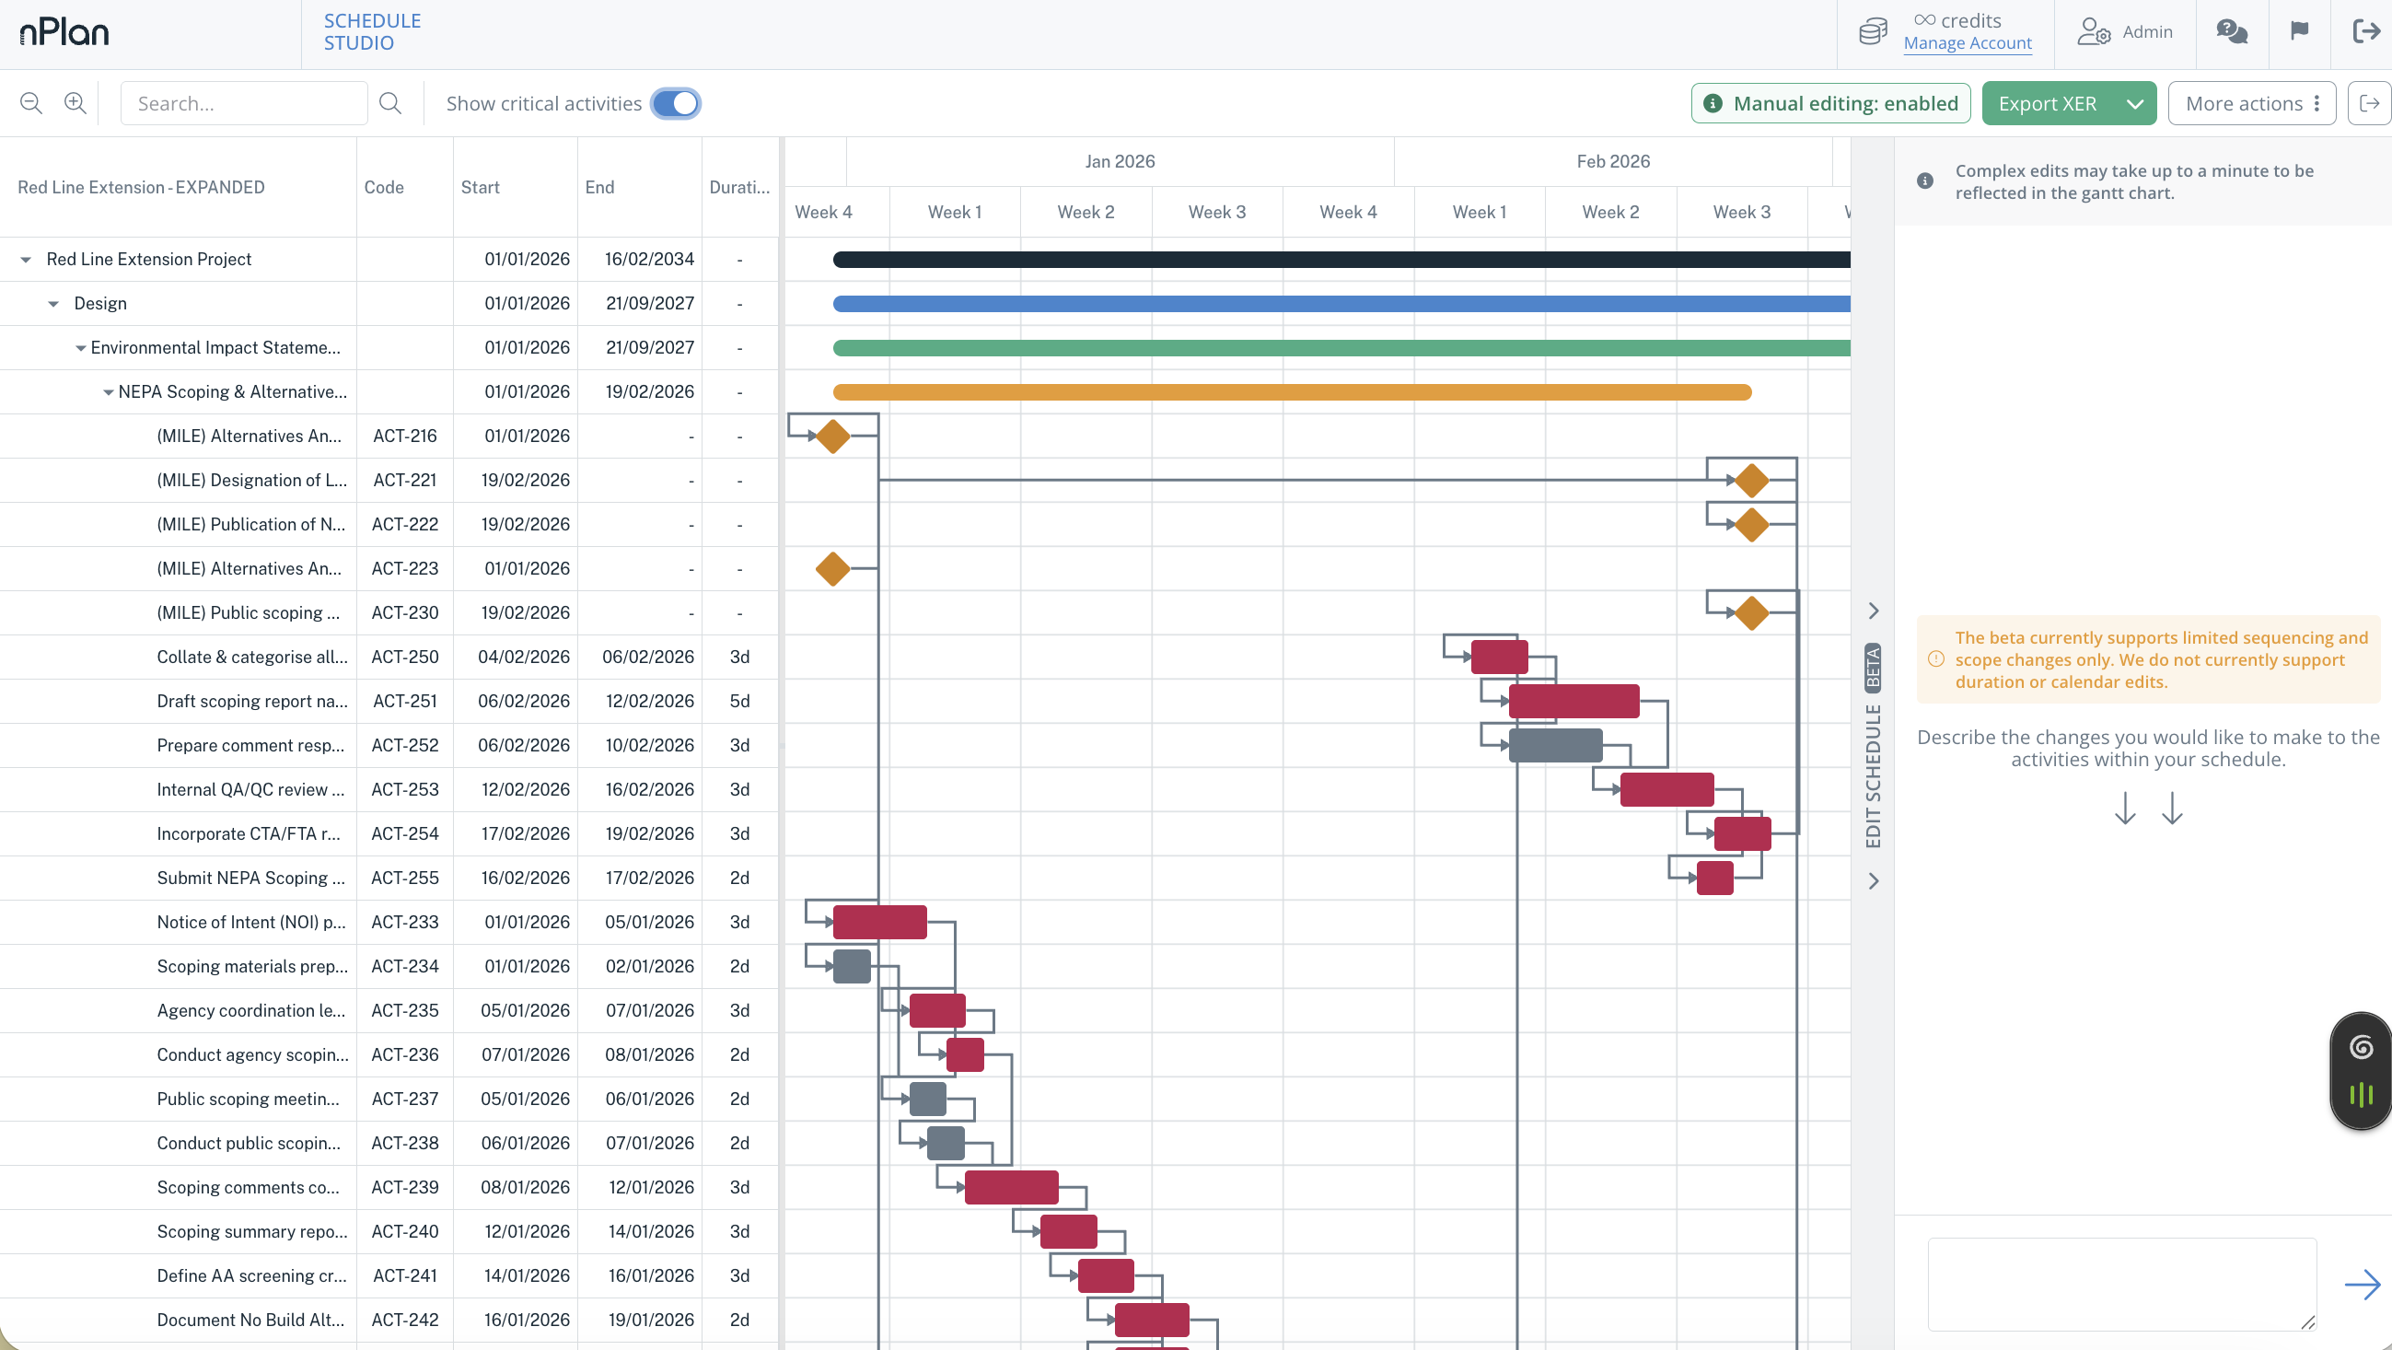Click Manual editing: enabled button

click(1831, 103)
